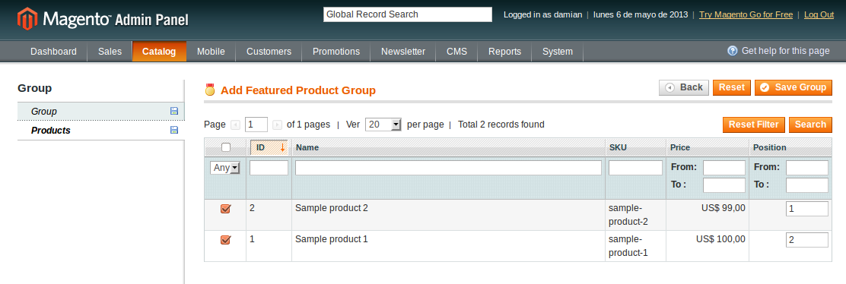Follow the 'Try Magento Go for Free' link
Screen dimensions: 846x284
(x=746, y=14)
